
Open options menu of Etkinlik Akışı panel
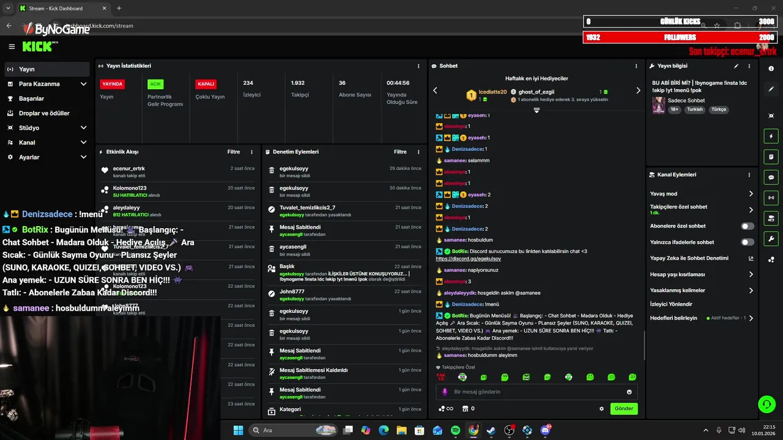[251, 152]
